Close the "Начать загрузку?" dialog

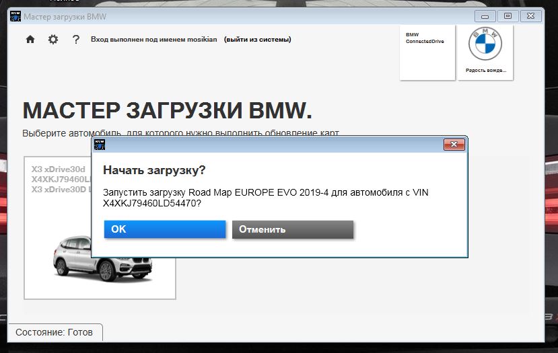click(454, 145)
